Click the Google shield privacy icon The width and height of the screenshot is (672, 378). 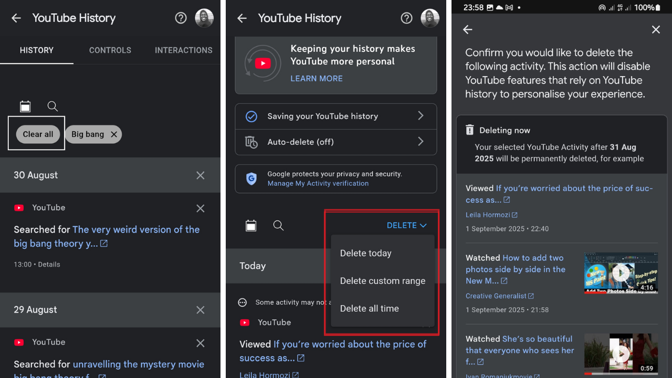click(251, 178)
